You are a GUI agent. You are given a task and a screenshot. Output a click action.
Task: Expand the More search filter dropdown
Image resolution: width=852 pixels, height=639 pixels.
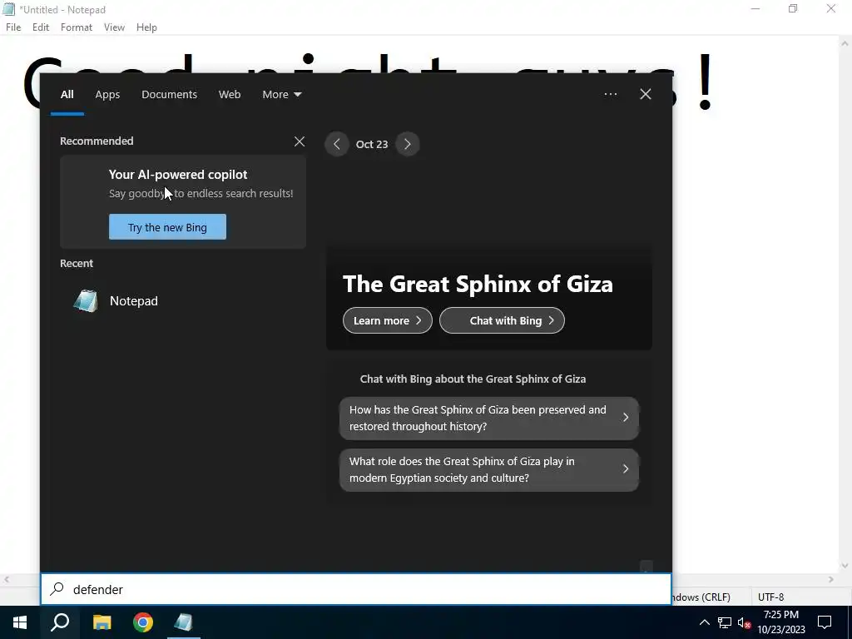(281, 95)
